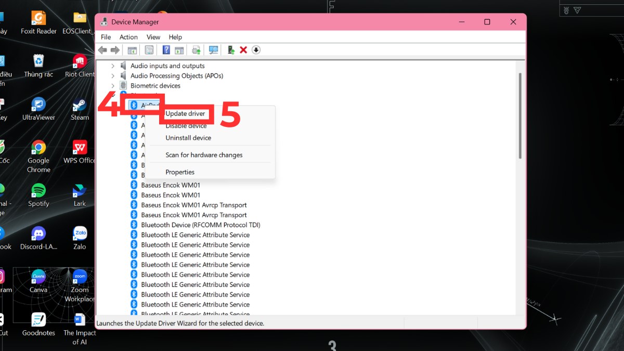Click the blue question mark Help icon
This screenshot has height=351, width=624.
pyautogui.click(x=166, y=50)
